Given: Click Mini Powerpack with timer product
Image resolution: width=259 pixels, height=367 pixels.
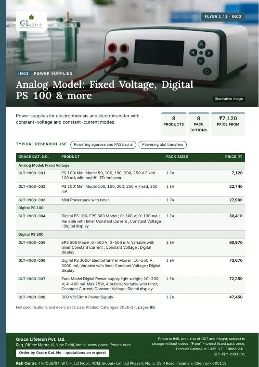Looking at the screenshot, I should (85, 200).
